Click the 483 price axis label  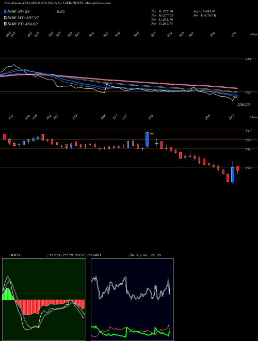pyautogui.click(x=248, y=59)
